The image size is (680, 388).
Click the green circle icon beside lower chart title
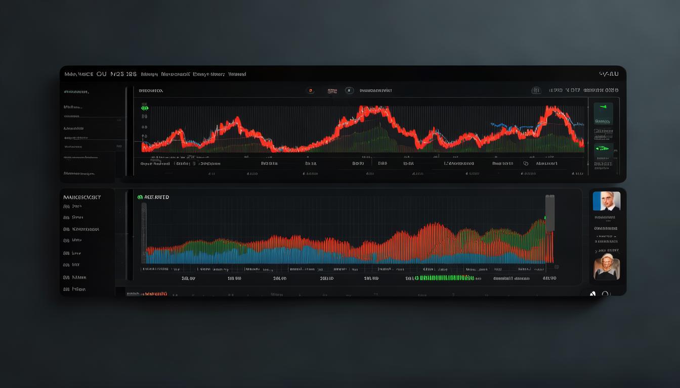(140, 197)
